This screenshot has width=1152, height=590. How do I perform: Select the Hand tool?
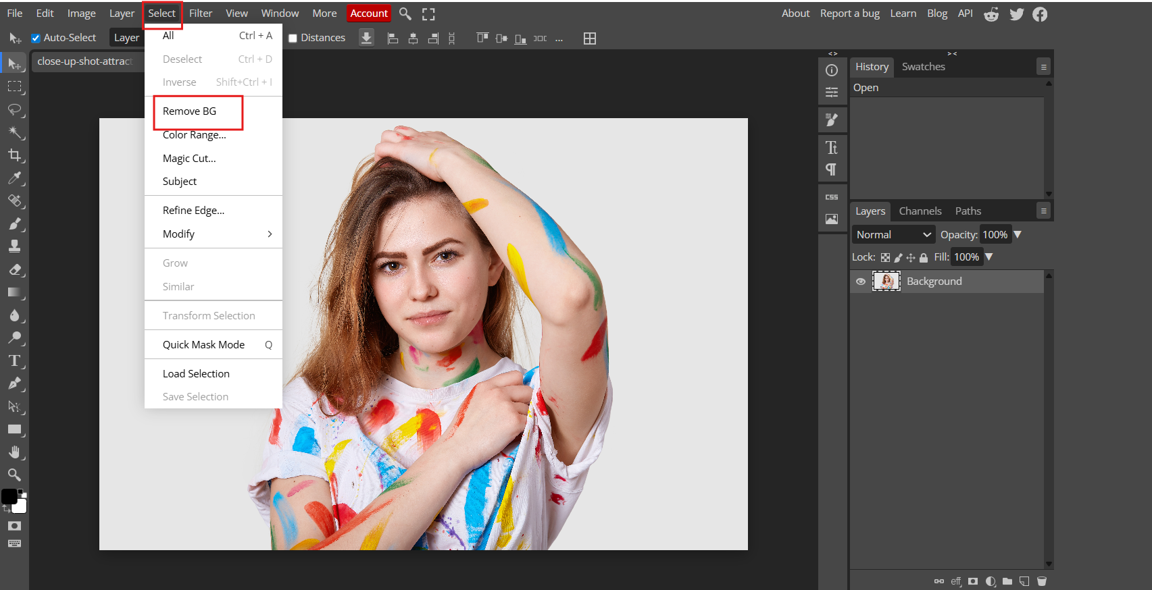click(x=14, y=452)
